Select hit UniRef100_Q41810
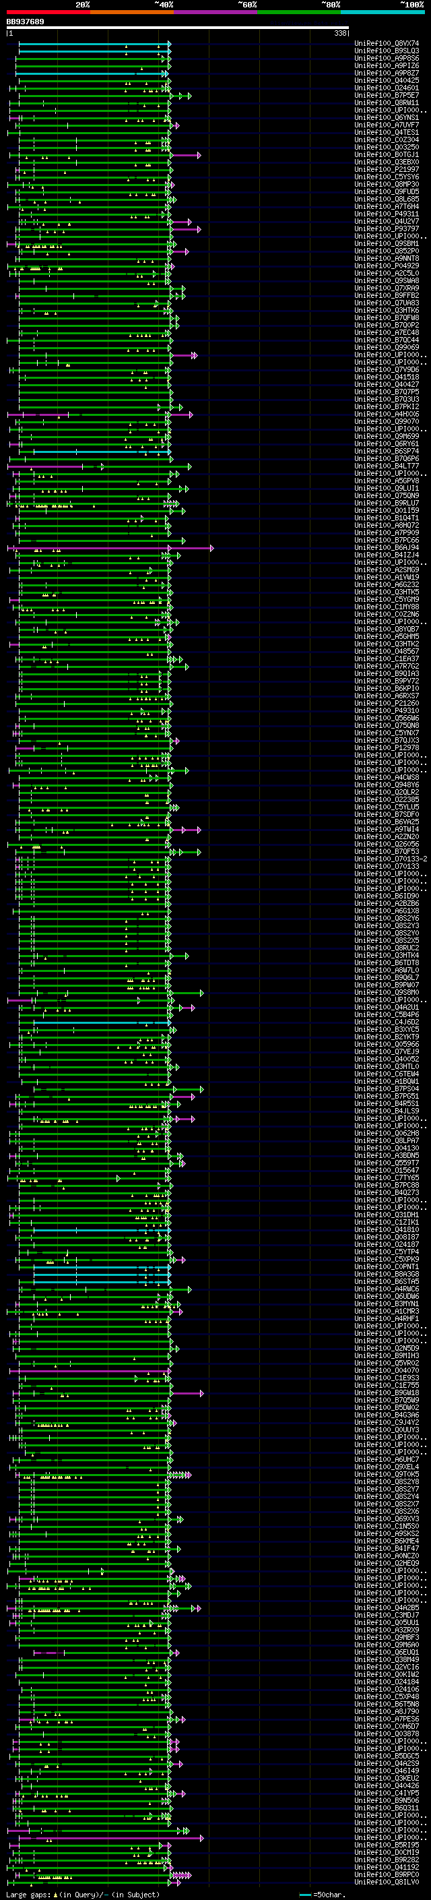This screenshot has height=1900, width=431. pyautogui.click(x=387, y=1230)
